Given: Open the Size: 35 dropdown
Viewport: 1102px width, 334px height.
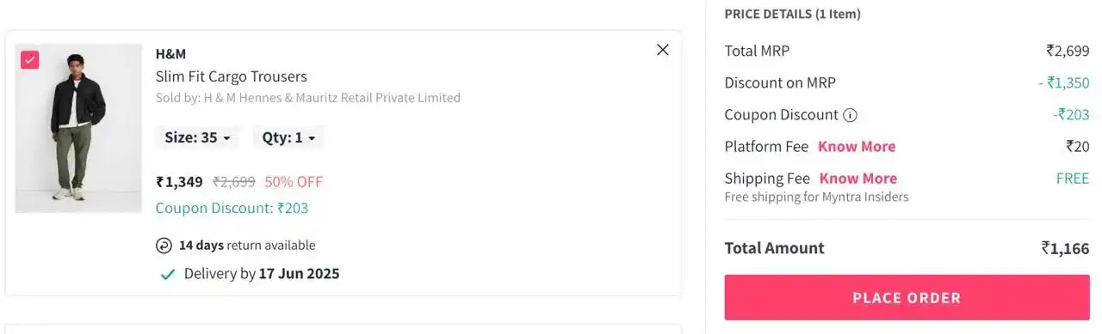Looking at the screenshot, I should [197, 137].
